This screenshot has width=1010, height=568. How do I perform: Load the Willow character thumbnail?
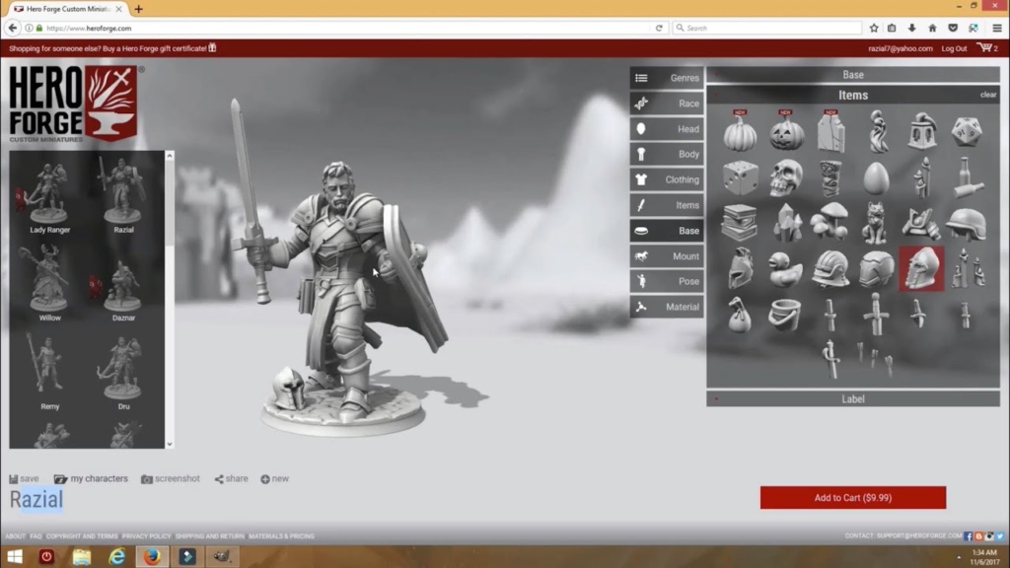click(49, 283)
